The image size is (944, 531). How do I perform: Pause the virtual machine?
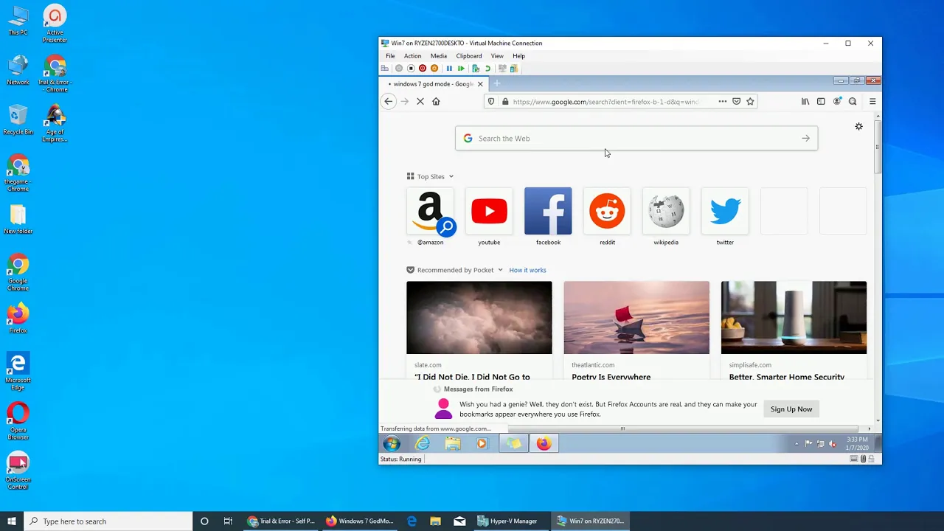[449, 69]
